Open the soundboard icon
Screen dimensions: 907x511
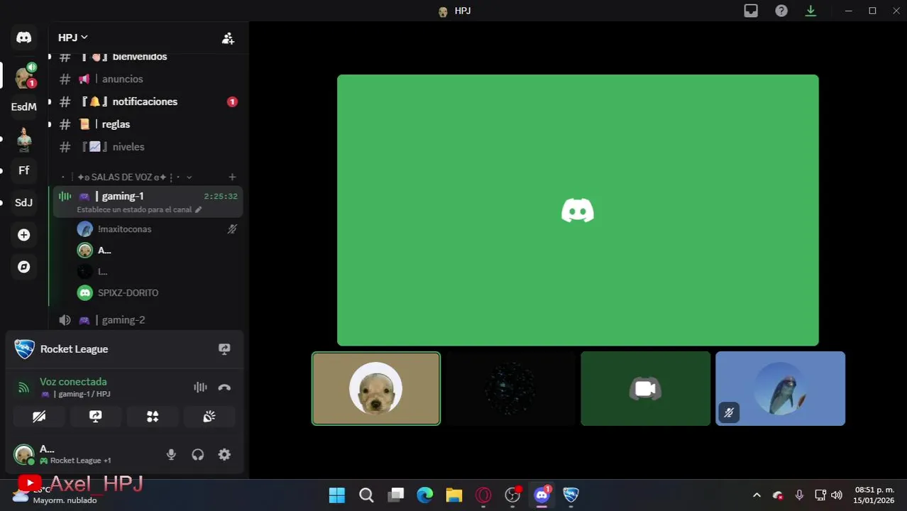(209, 417)
